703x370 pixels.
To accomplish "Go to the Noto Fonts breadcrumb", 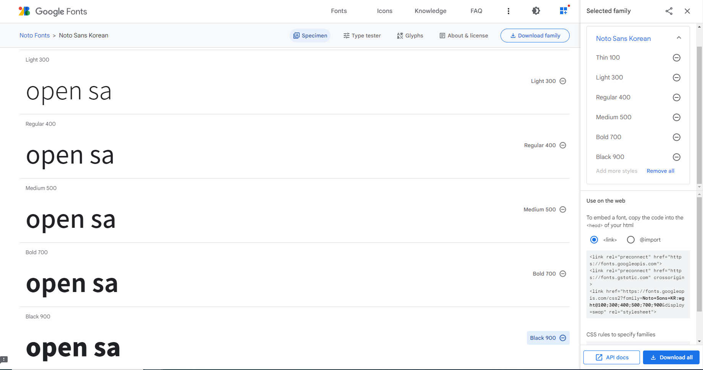I will tap(35, 36).
